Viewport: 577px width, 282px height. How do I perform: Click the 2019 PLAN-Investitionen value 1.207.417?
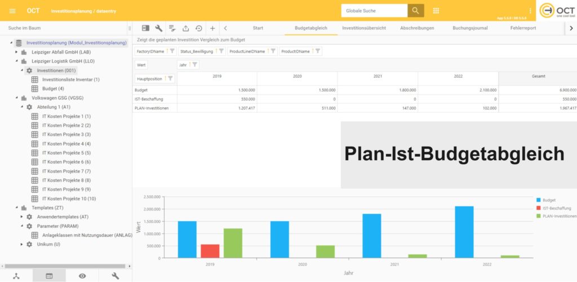point(246,108)
